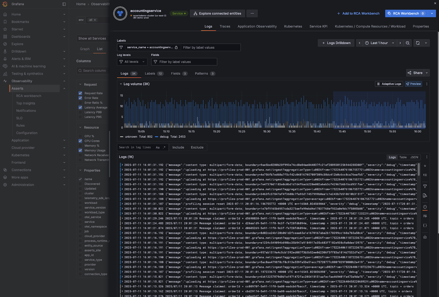Screen dimensions: 439x297
Task: Switch to the Traces tab
Action: point(225,26)
